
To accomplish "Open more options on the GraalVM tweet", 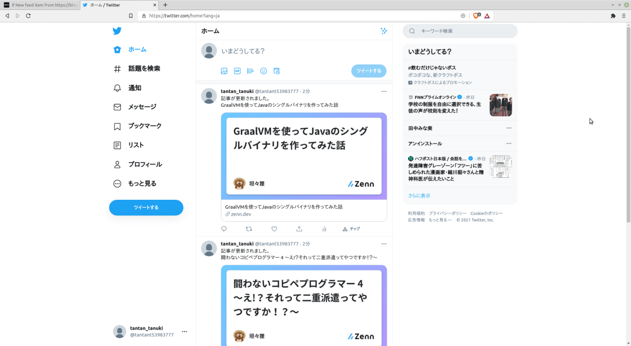I will click(x=384, y=90).
